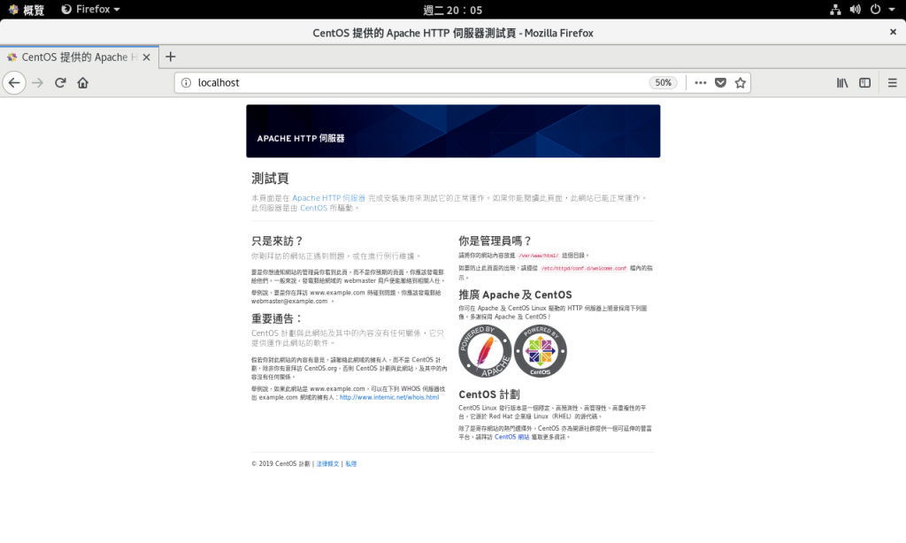Open the Firefox home page icon
Screen dimensions: 906x543
pos(82,82)
